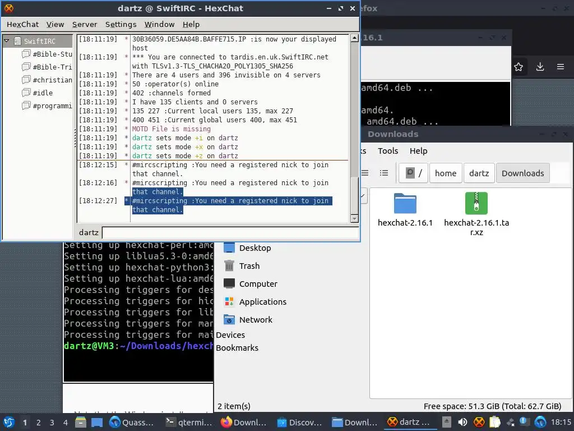
Task: Switch to virtual desktop 3
Action: point(52,423)
